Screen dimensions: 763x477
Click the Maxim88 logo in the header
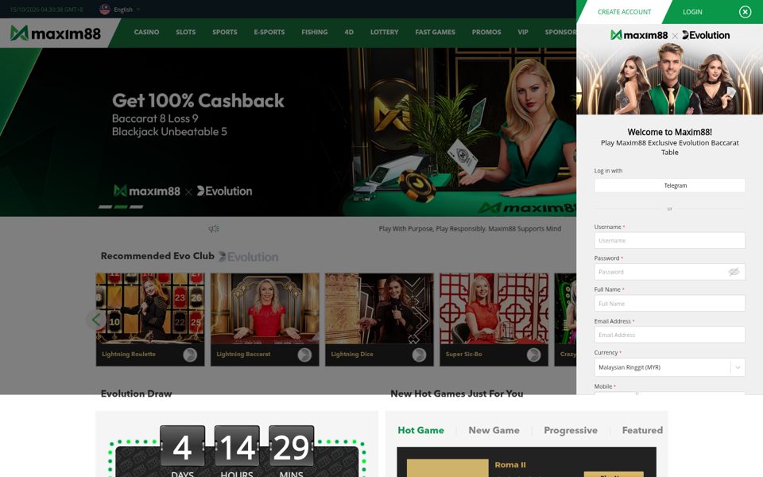click(56, 33)
